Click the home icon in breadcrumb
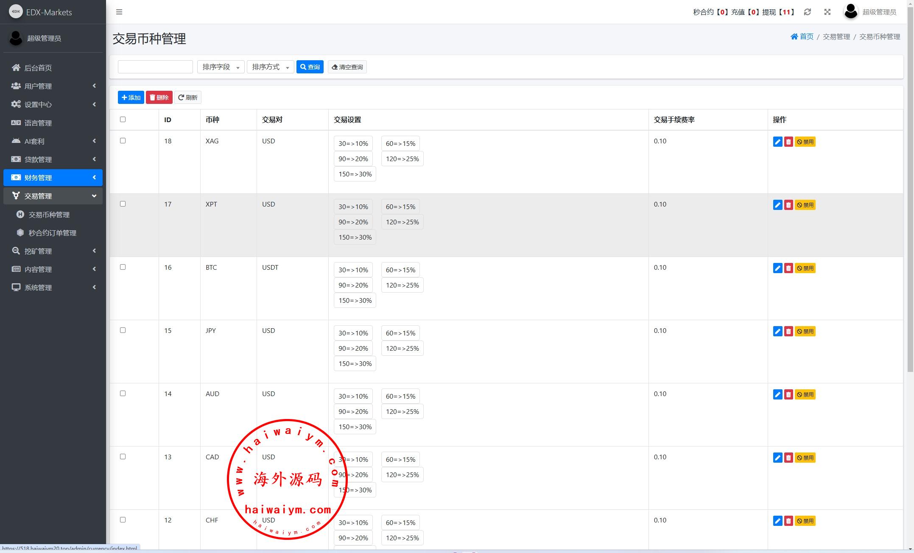The width and height of the screenshot is (914, 553). [x=794, y=36]
